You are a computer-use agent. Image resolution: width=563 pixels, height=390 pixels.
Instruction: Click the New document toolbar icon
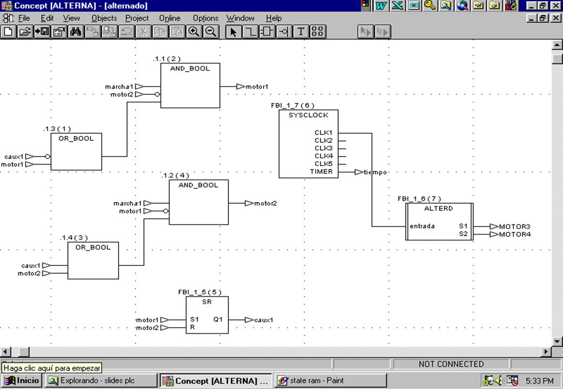point(9,31)
